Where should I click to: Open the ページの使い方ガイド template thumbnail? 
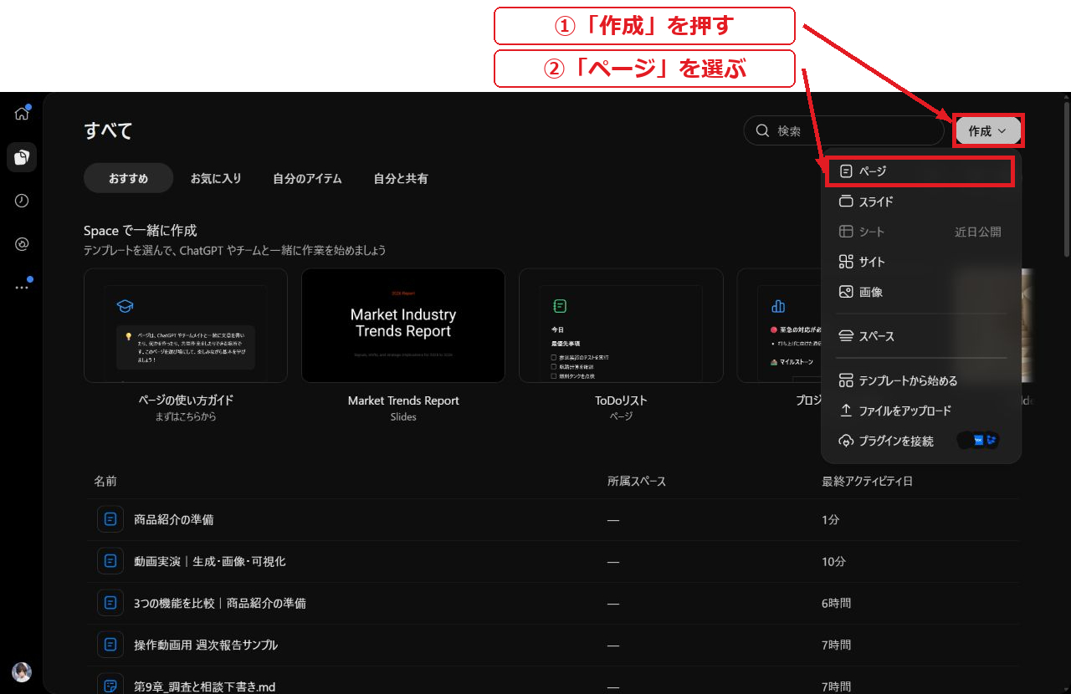[x=186, y=325]
